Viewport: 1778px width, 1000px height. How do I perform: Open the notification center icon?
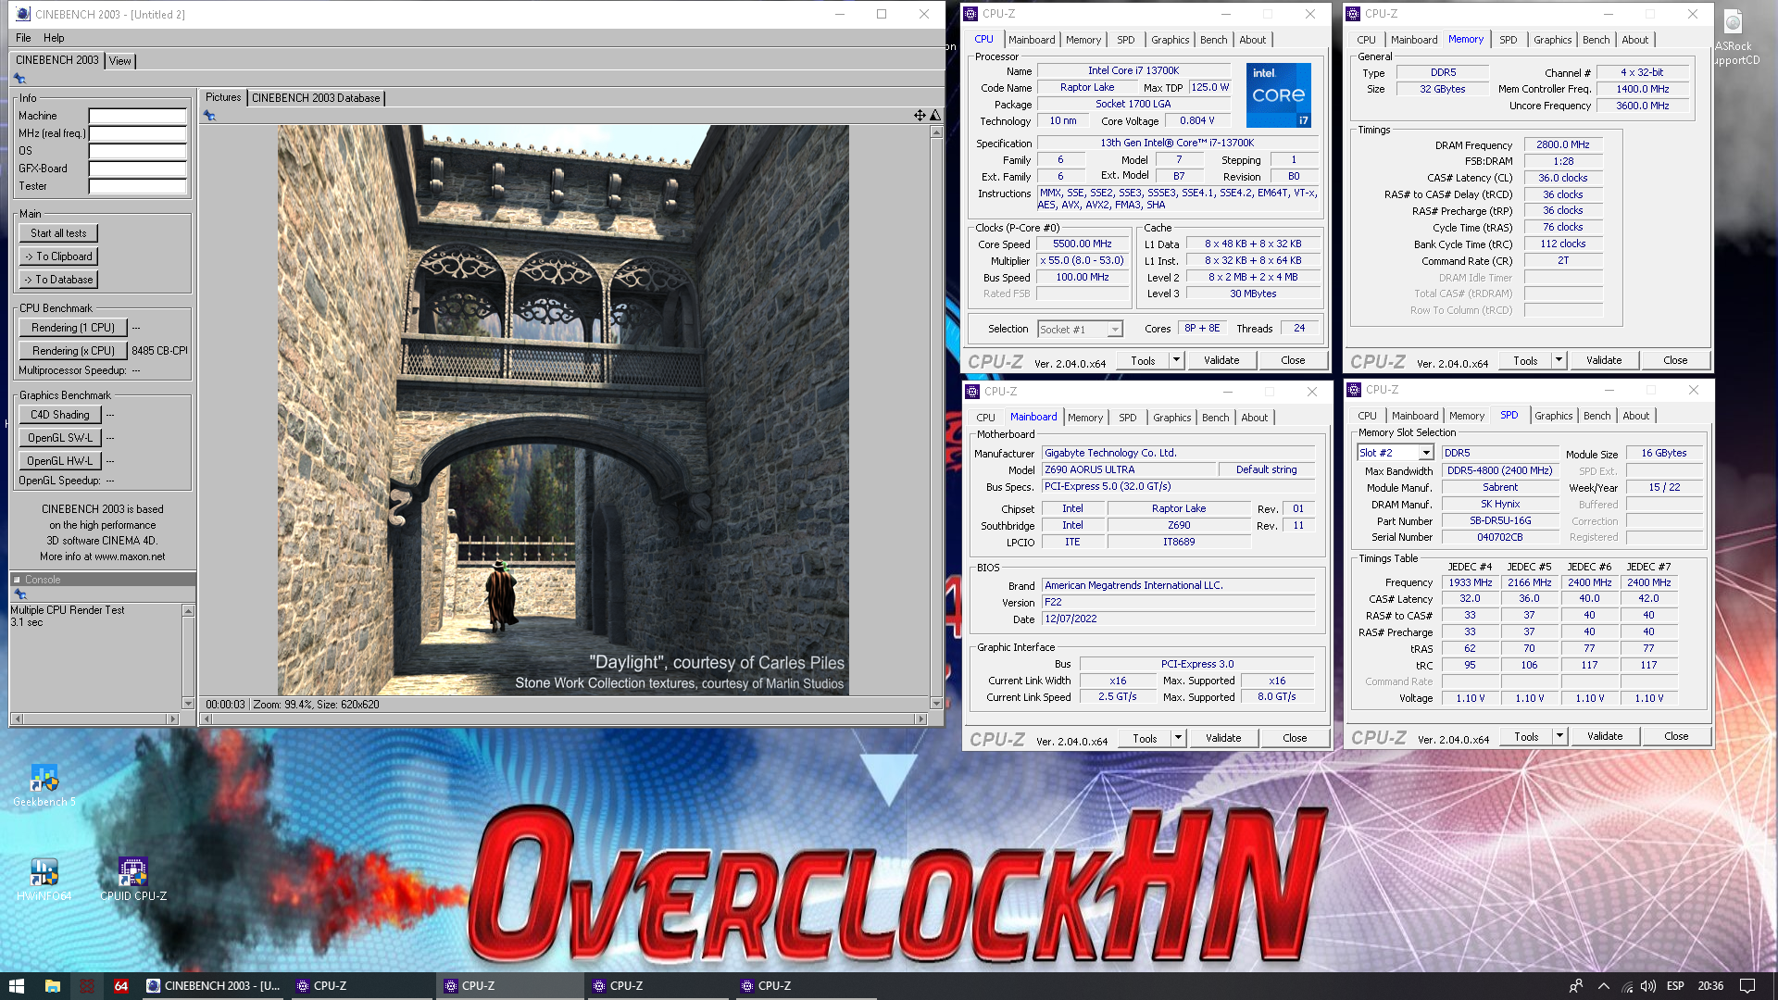click(1747, 986)
